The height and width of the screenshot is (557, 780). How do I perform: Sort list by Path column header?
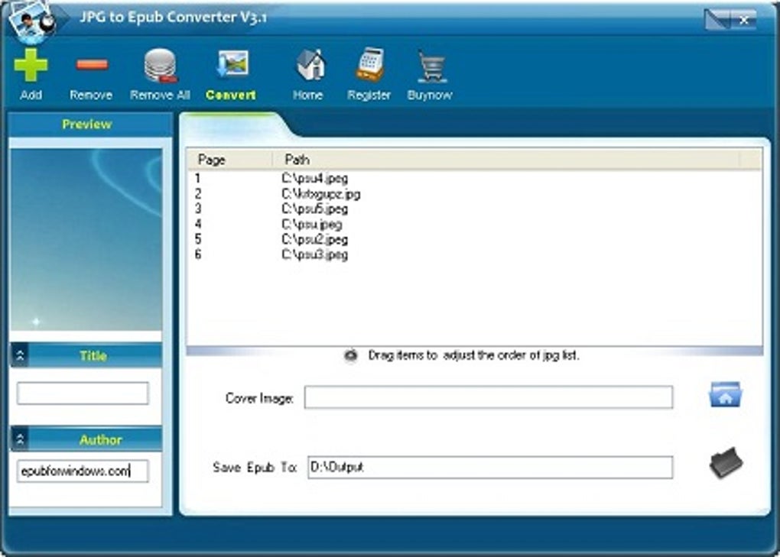(x=297, y=160)
